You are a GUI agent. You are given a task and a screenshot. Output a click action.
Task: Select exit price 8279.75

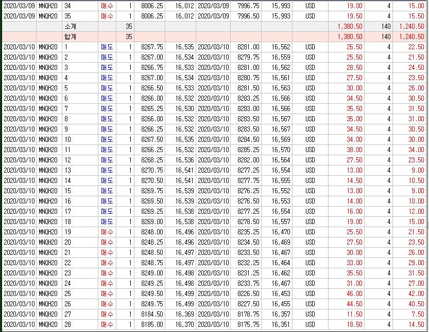pyautogui.click(x=248, y=58)
